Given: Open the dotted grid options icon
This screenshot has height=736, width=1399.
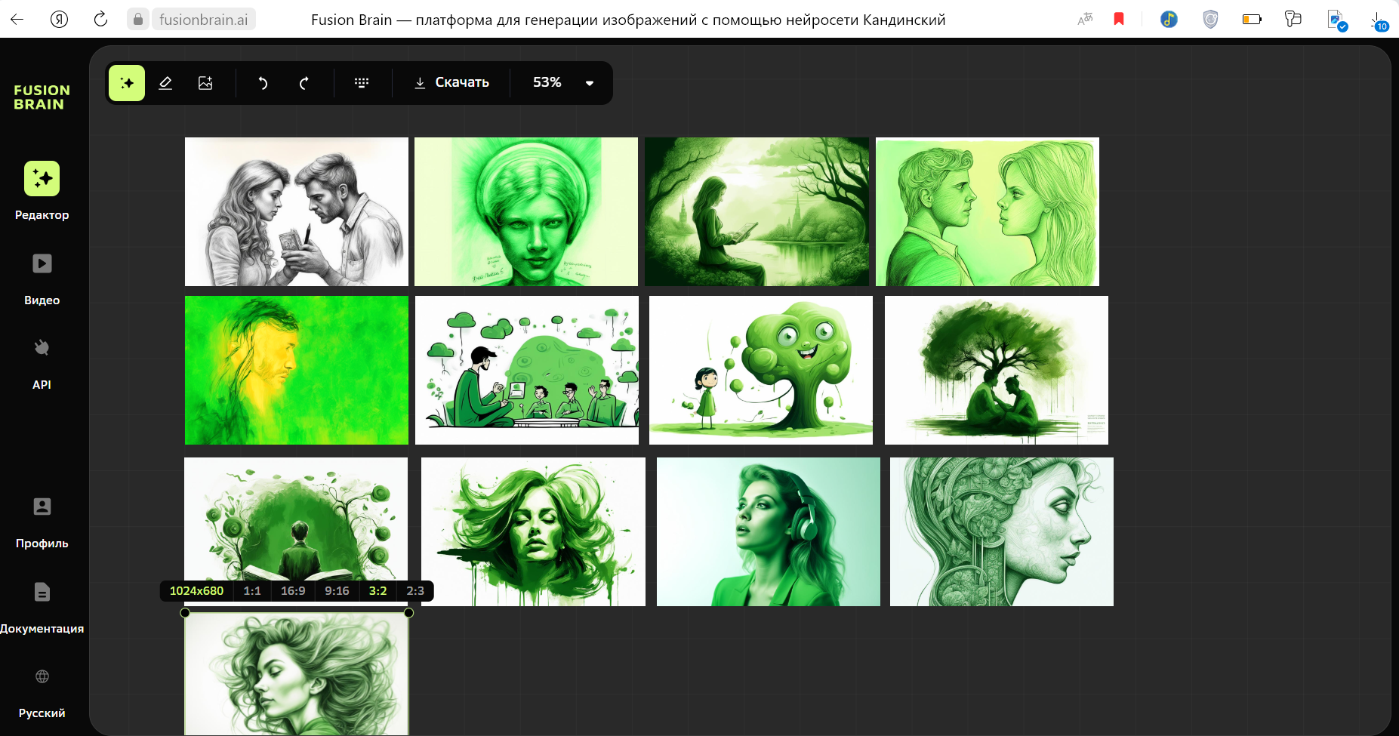Looking at the screenshot, I should coord(362,83).
